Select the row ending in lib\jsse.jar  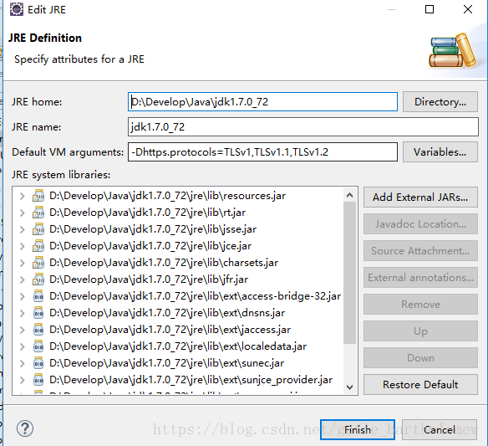[x=153, y=230]
